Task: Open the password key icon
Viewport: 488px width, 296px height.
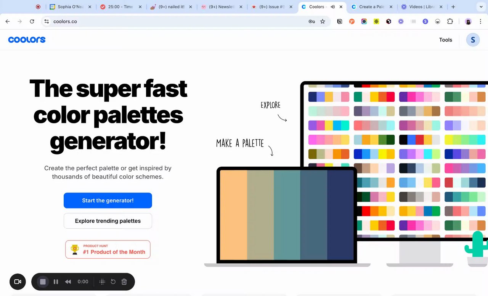Action: 311,21
